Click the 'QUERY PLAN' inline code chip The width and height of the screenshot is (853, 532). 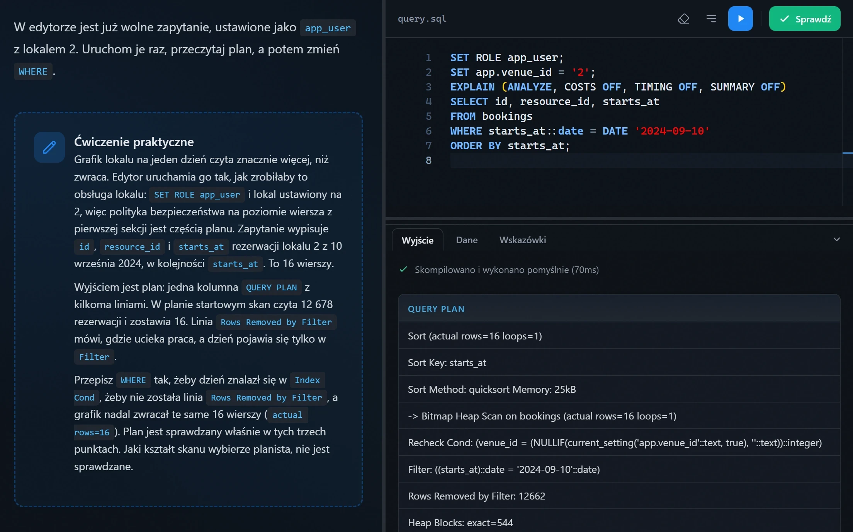coord(271,288)
